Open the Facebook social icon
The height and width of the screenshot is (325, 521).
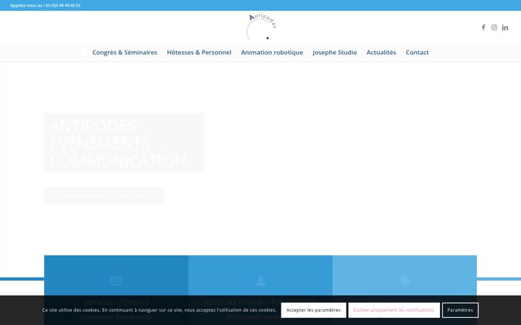tap(483, 27)
